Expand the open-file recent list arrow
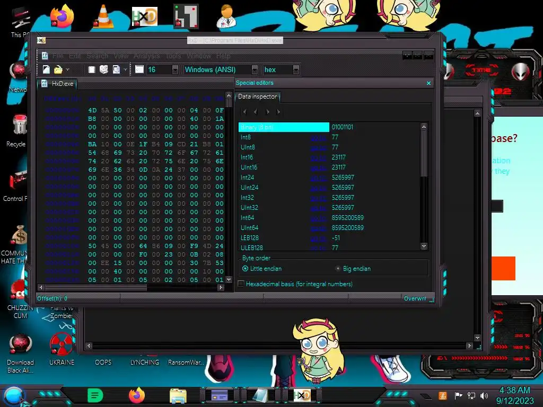Image resolution: width=543 pixels, height=407 pixels. coord(67,69)
